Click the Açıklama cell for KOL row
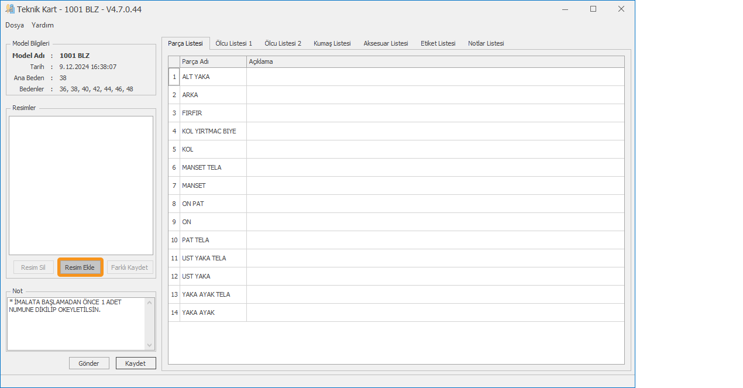Viewport: 743px width, 388px height. click(435, 149)
